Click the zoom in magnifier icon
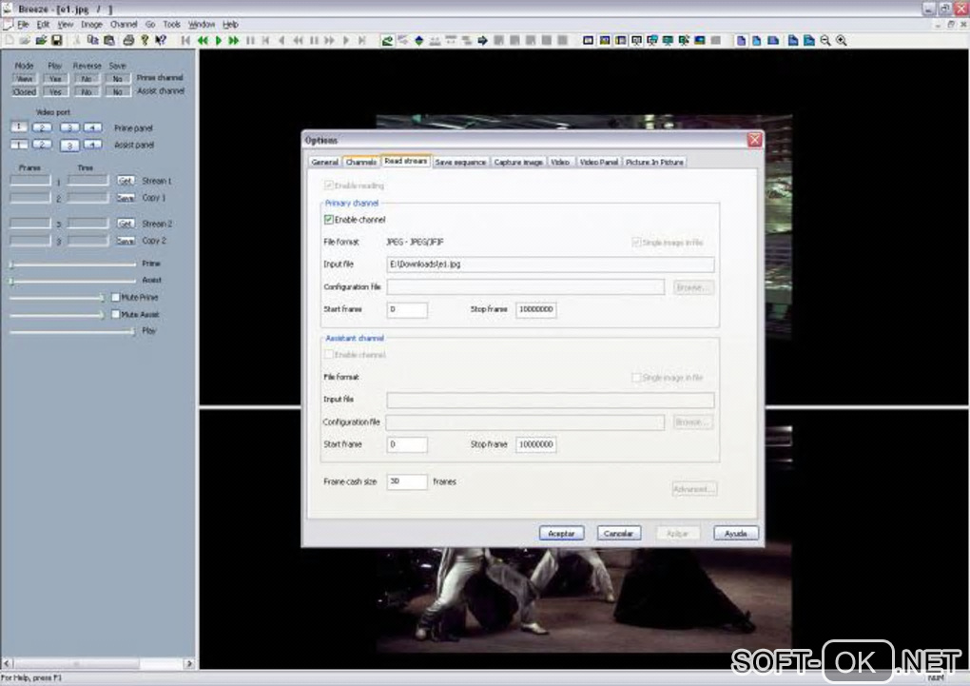Viewport: 970px width, 686px height. coord(842,41)
